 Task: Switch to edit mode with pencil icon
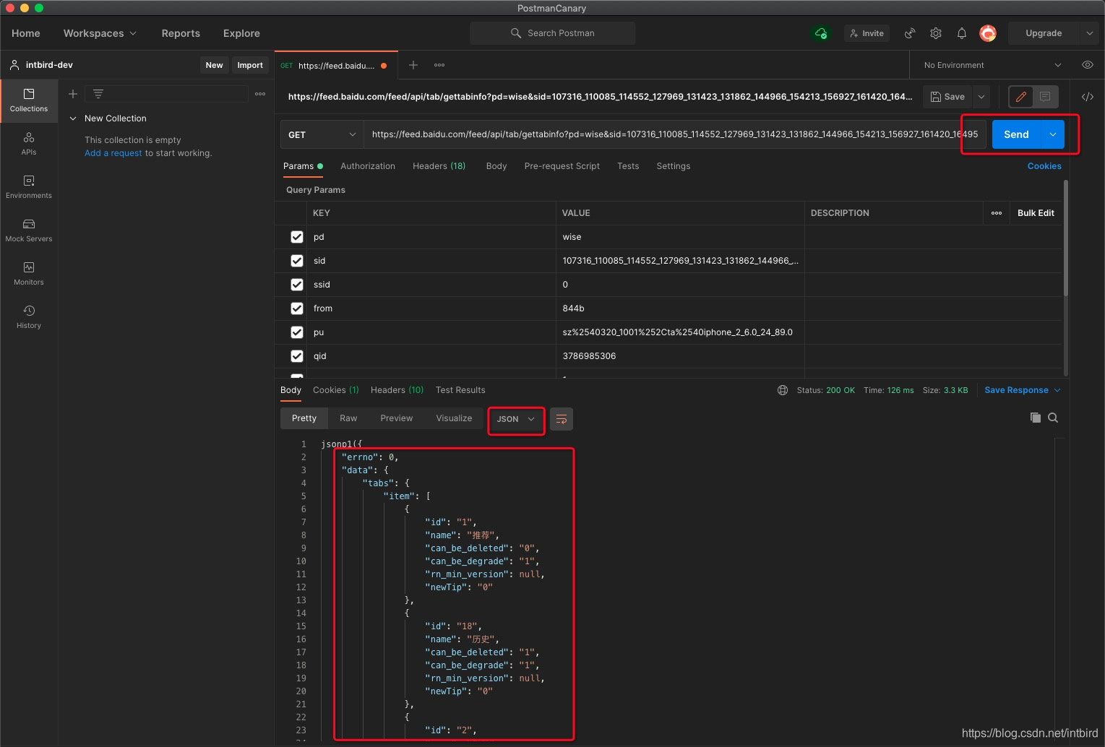tap(1021, 97)
